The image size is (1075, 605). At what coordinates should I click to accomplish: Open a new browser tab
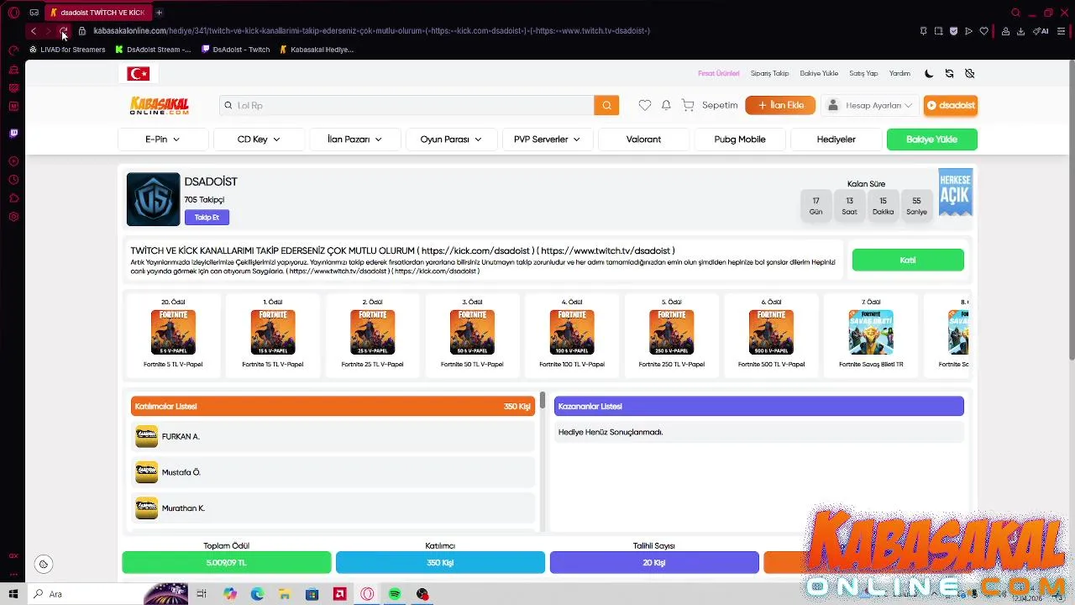[159, 13]
